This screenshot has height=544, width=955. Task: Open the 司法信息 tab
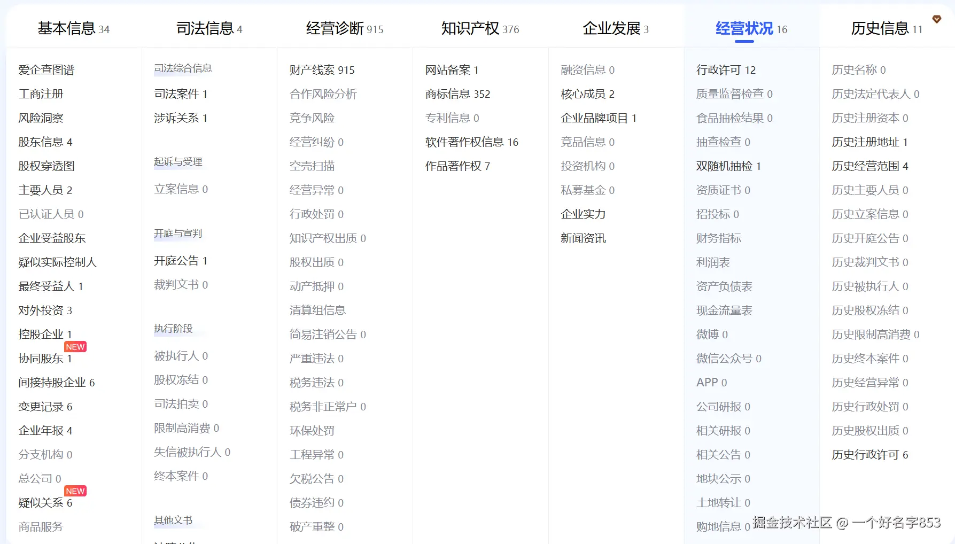[x=209, y=28]
